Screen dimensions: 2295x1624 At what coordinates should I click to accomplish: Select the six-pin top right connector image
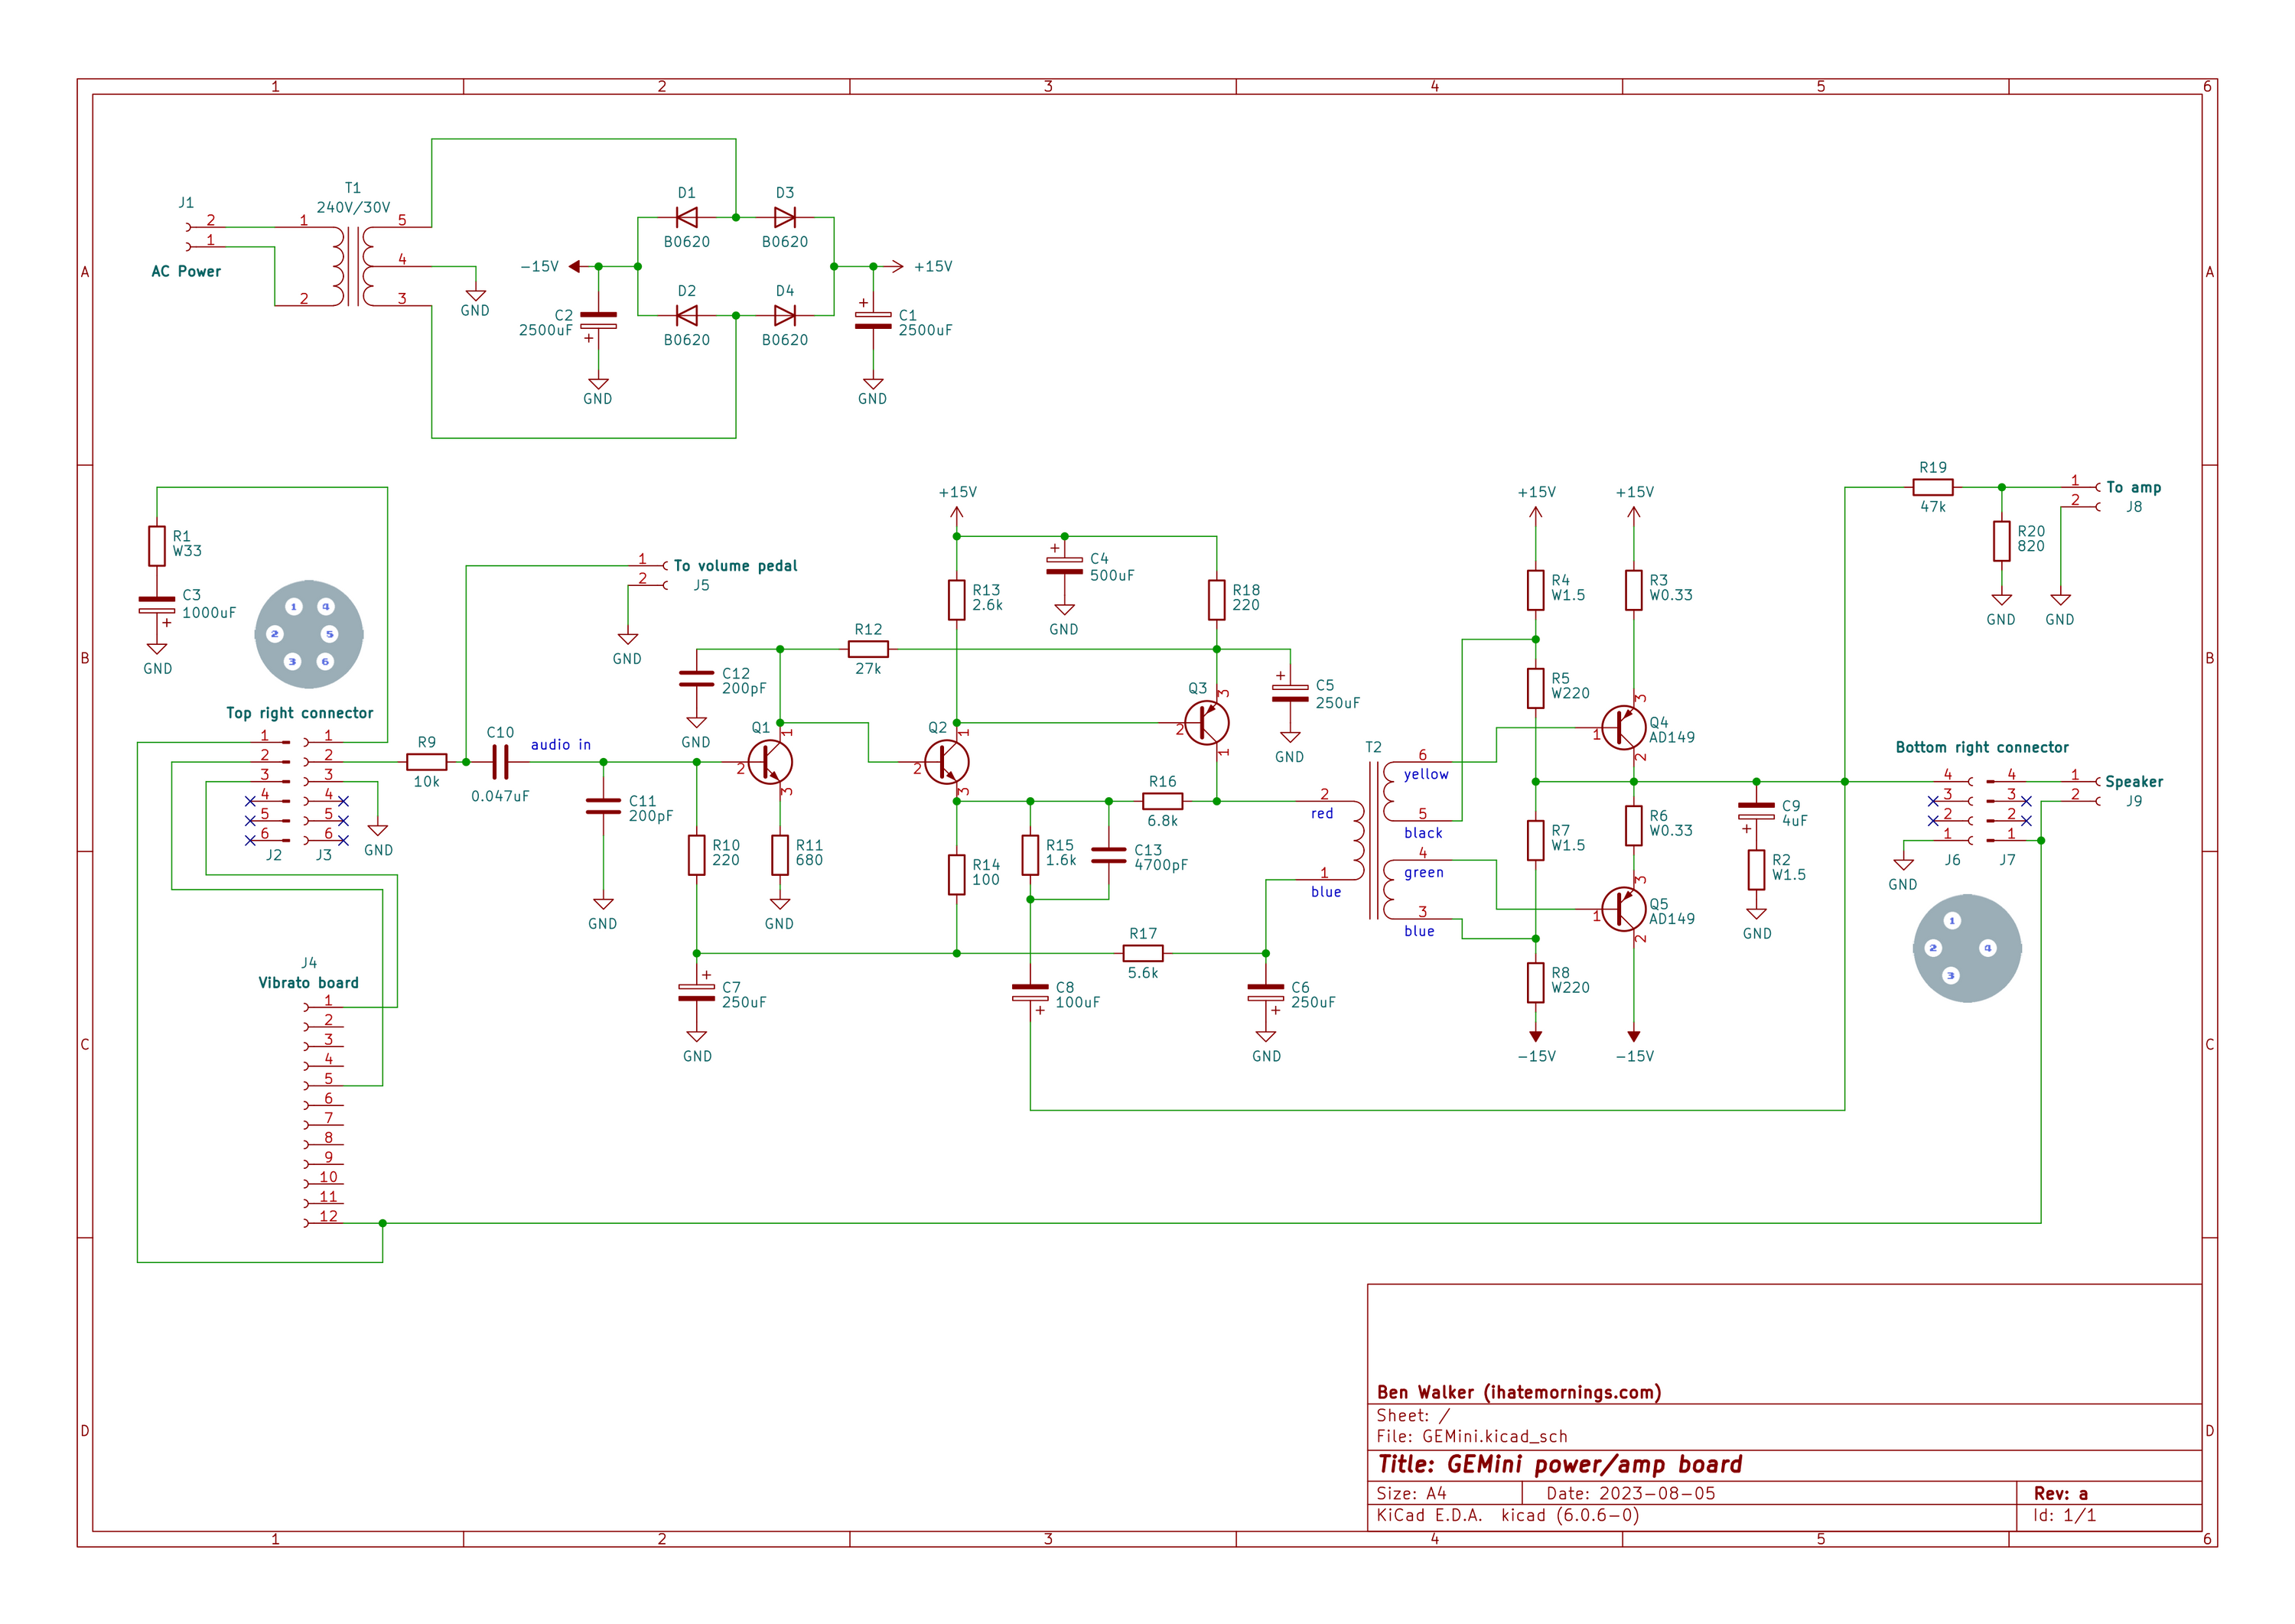tap(309, 634)
